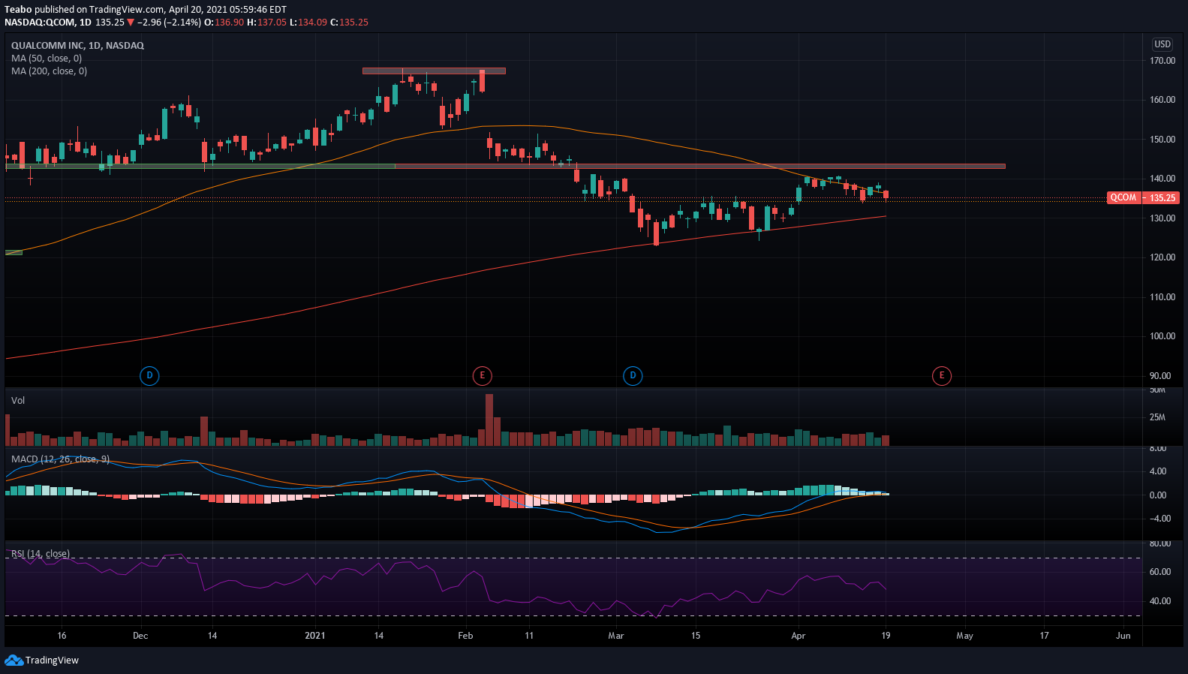Select the long red resistance zone near 143

[700, 166]
